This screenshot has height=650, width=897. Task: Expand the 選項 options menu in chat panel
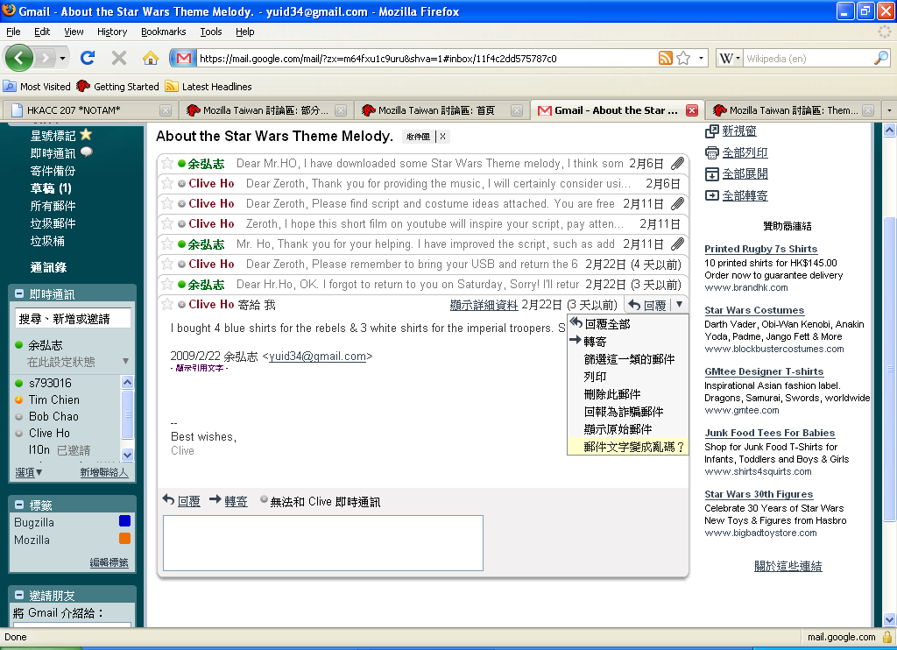(29, 472)
